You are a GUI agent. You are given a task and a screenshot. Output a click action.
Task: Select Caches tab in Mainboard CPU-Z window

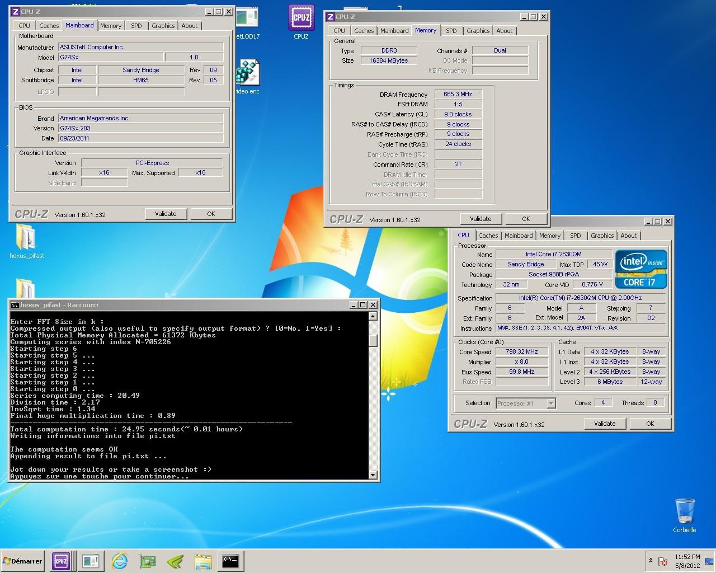pyautogui.click(x=49, y=26)
